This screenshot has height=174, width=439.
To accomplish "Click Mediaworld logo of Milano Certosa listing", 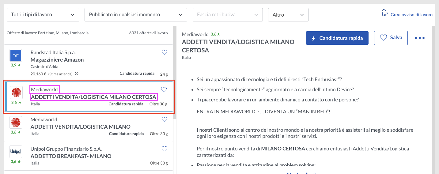I will pos(16,93).
